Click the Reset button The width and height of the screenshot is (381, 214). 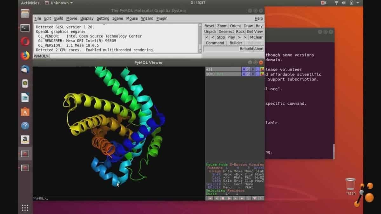point(210,26)
